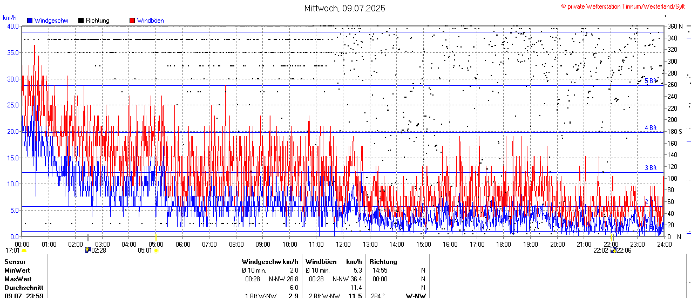Click the '12:00' time axis label
691x298 pixels.
(x=343, y=244)
